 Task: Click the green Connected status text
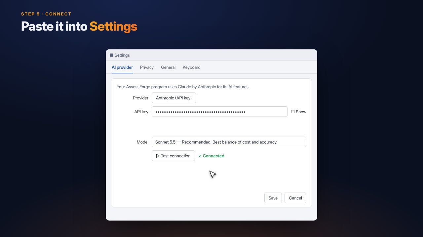(x=211, y=156)
